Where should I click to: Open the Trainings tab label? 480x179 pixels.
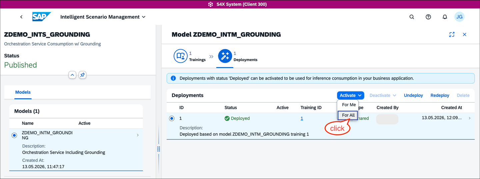(197, 60)
